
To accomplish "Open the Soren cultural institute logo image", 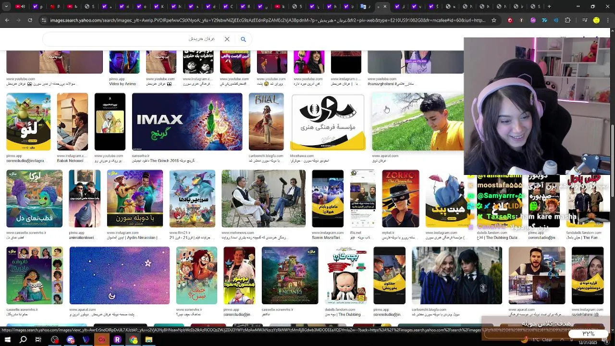I will (328, 122).
